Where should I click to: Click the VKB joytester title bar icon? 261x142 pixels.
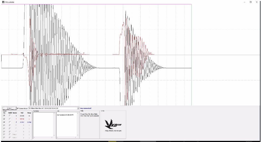(3, 2)
